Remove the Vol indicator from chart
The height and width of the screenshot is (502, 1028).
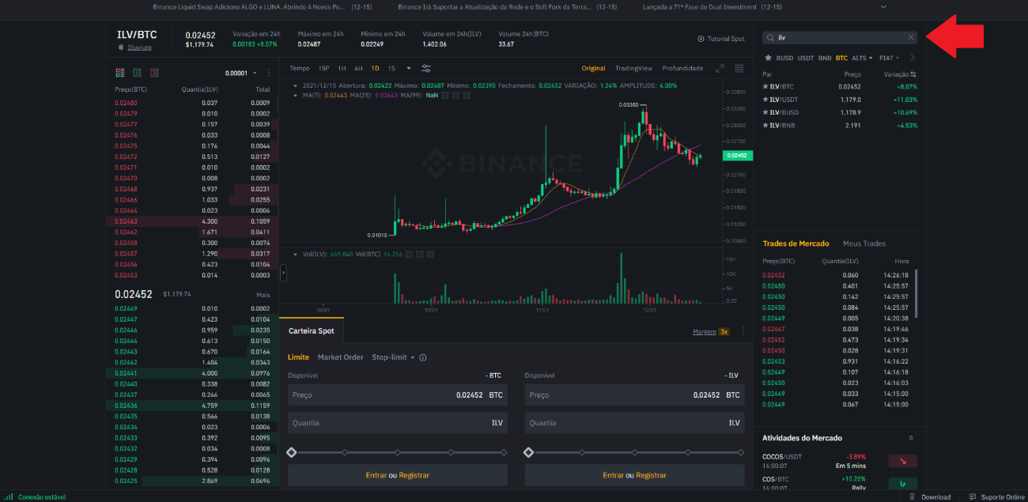[432, 255]
